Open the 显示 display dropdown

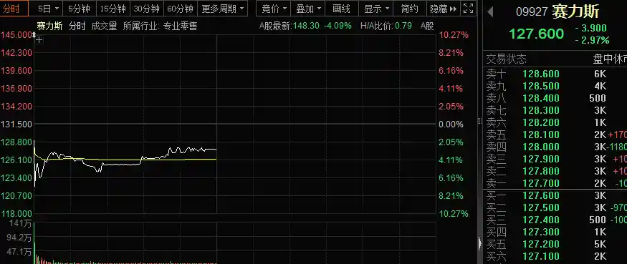(377, 9)
